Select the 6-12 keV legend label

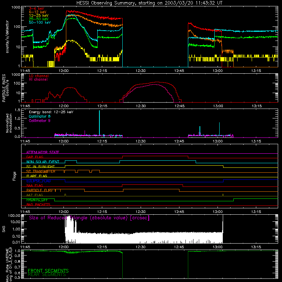click(x=38, y=12)
